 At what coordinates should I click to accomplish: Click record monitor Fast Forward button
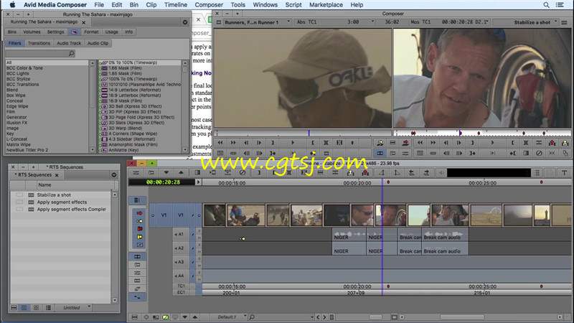[433, 143]
